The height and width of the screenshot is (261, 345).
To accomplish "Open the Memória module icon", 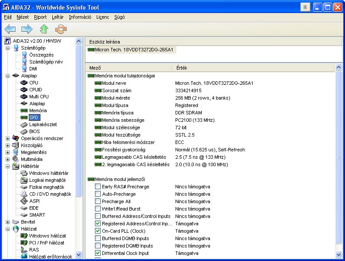I will click(x=24, y=110).
